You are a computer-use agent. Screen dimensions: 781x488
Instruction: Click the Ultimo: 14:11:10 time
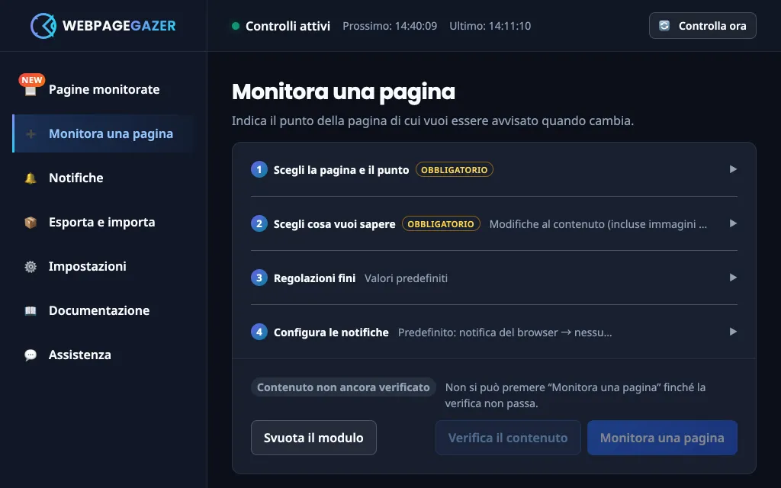pos(490,26)
